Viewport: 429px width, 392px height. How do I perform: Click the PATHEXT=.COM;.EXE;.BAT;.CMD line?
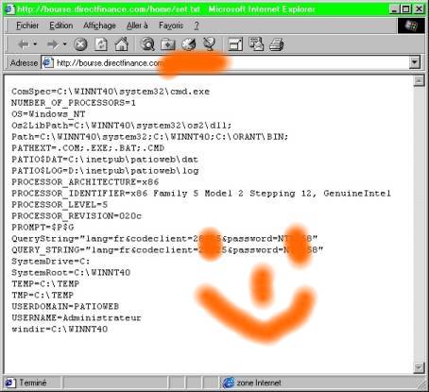[x=88, y=148]
